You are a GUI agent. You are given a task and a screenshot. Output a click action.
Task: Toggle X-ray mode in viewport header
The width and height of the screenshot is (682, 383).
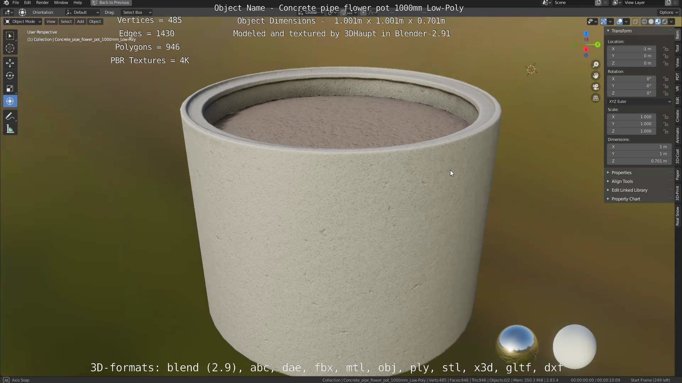(x=635, y=22)
